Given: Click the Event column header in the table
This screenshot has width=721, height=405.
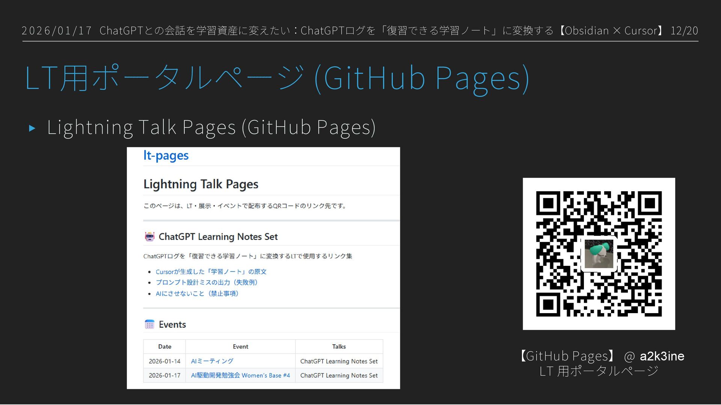Looking at the screenshot, I should [x=240, y=346].
